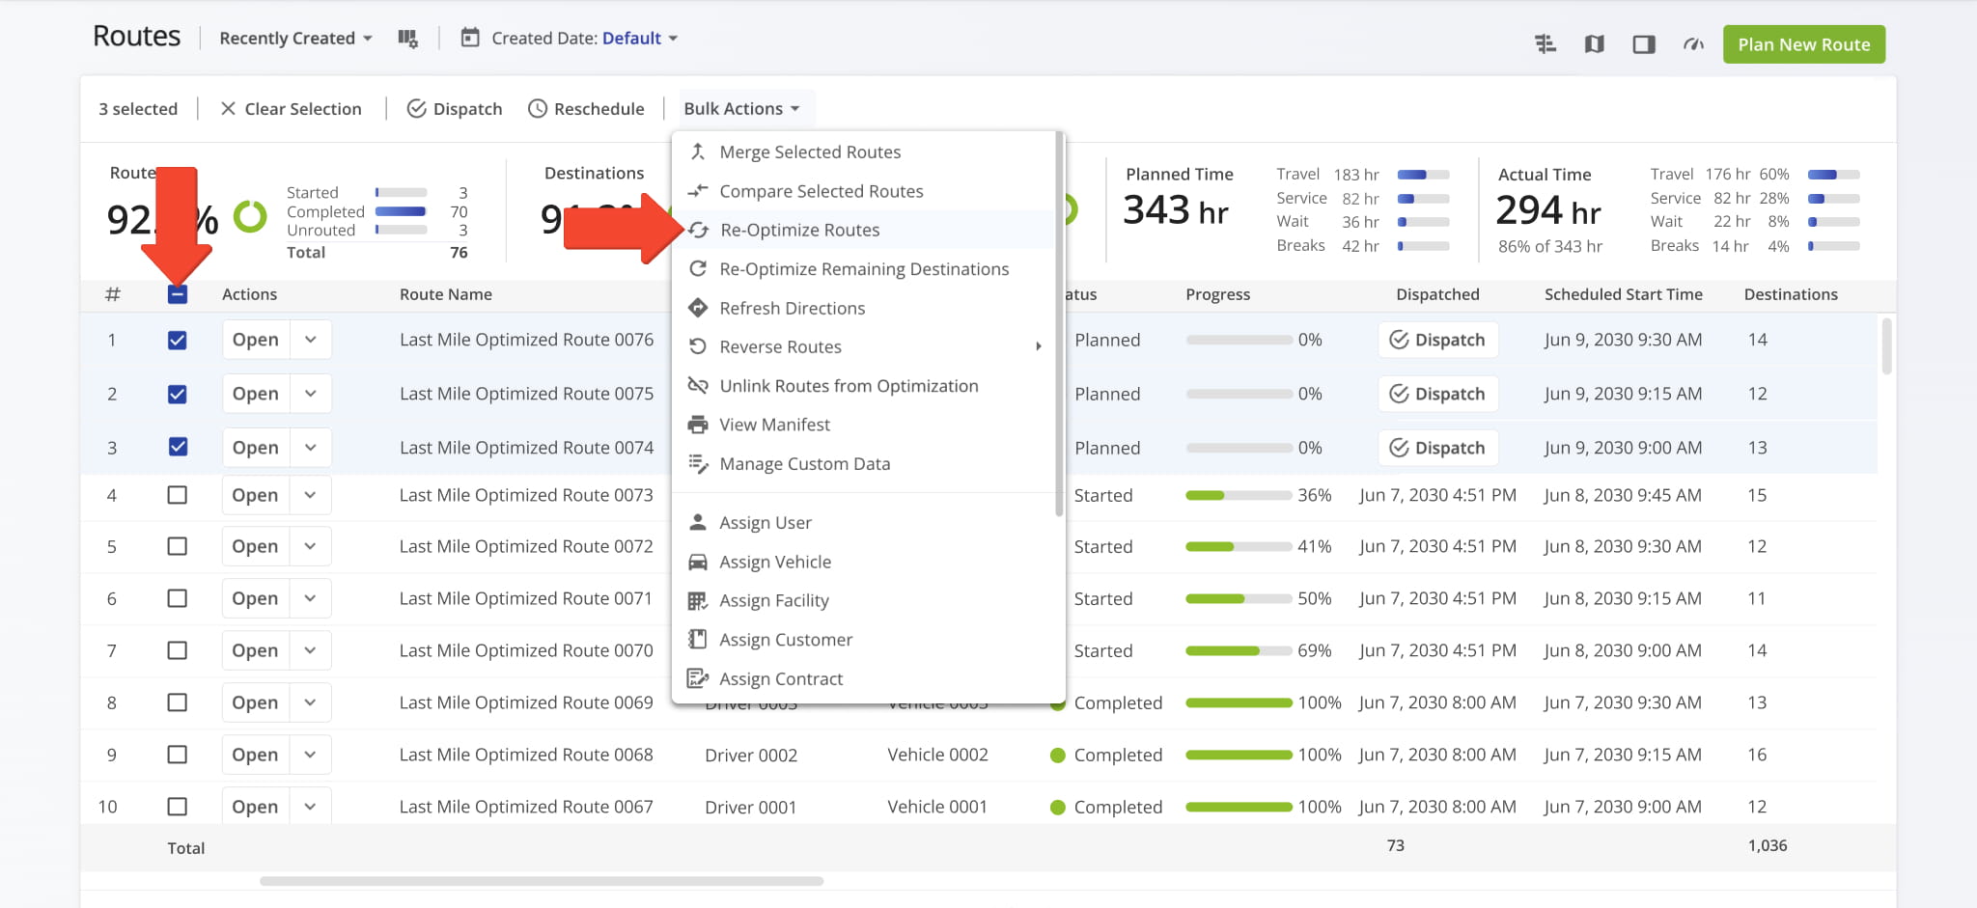The image size is (1977, 908).
Task: Switch to map view icon
Action: pos(1595,44)
